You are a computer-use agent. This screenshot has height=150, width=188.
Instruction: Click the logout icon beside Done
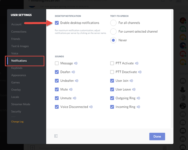click(x=56, y=136)
